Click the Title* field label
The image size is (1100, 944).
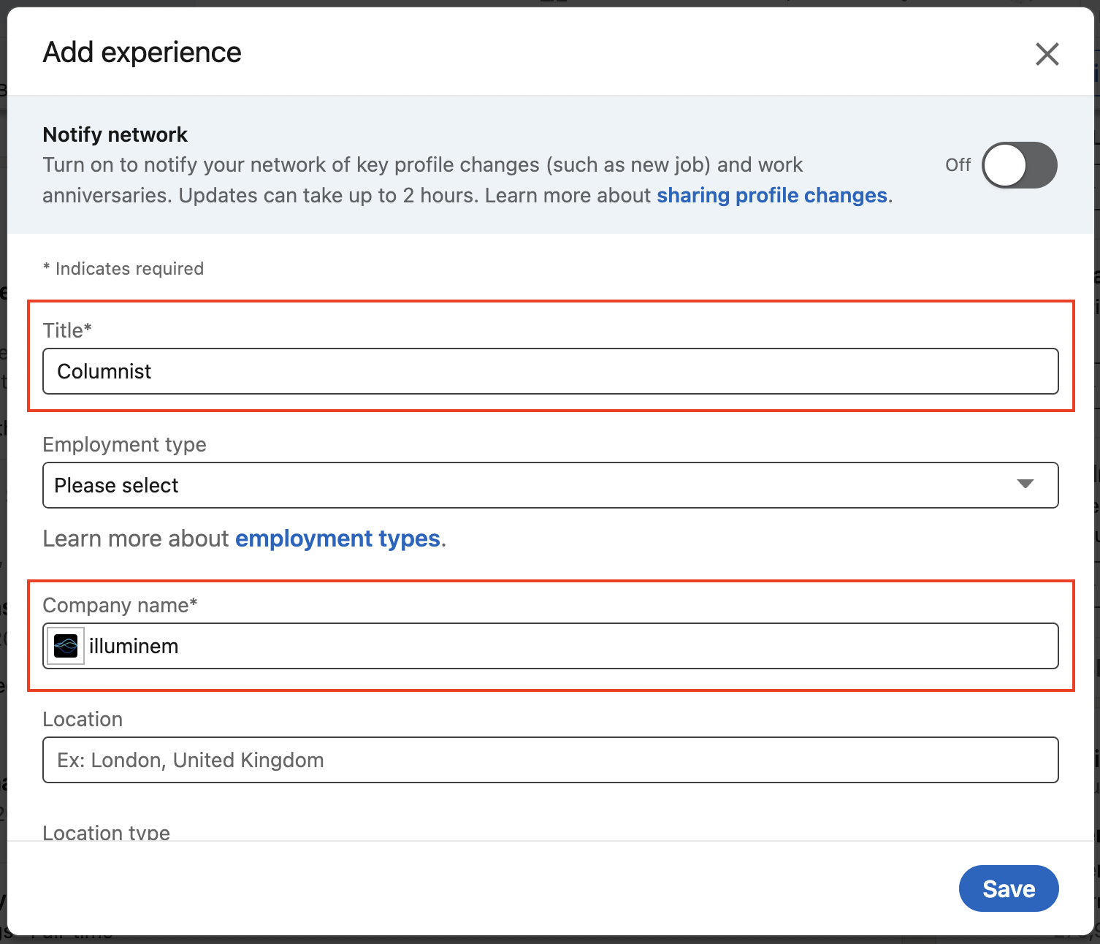click(67, 330)
